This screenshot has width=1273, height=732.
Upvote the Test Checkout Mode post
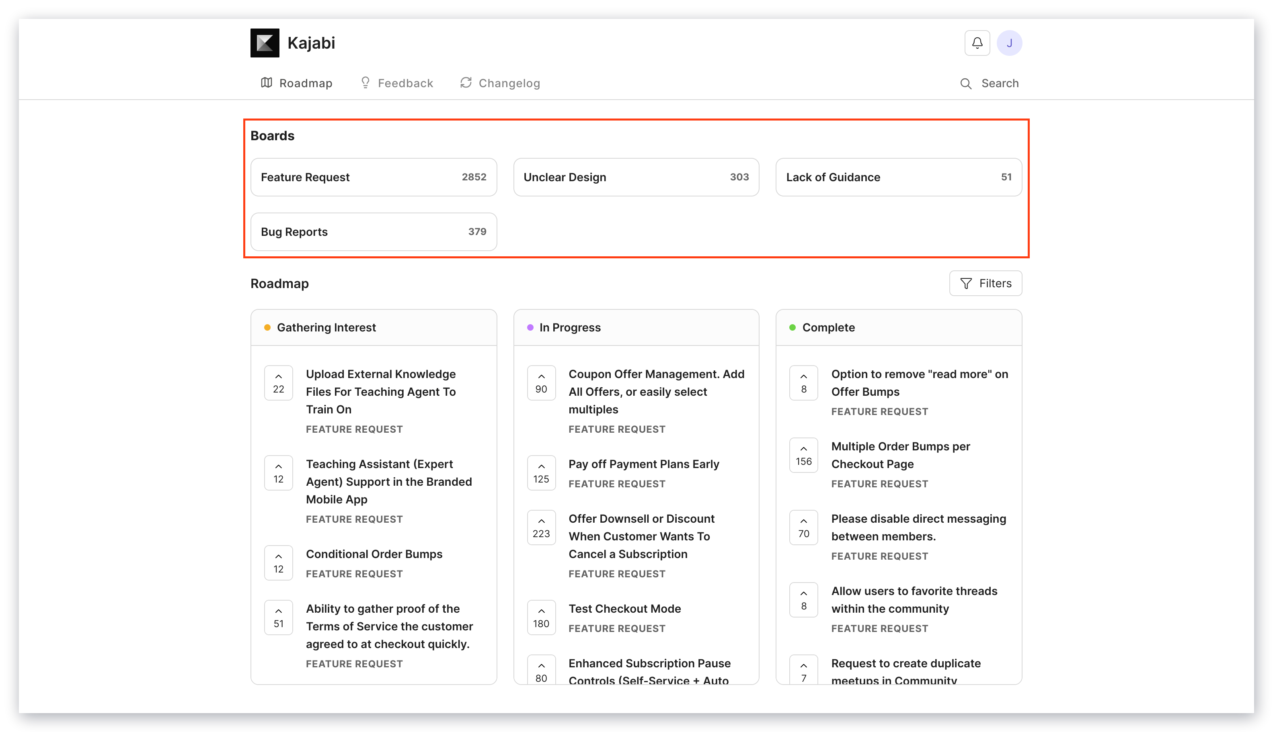pos(541,617)
